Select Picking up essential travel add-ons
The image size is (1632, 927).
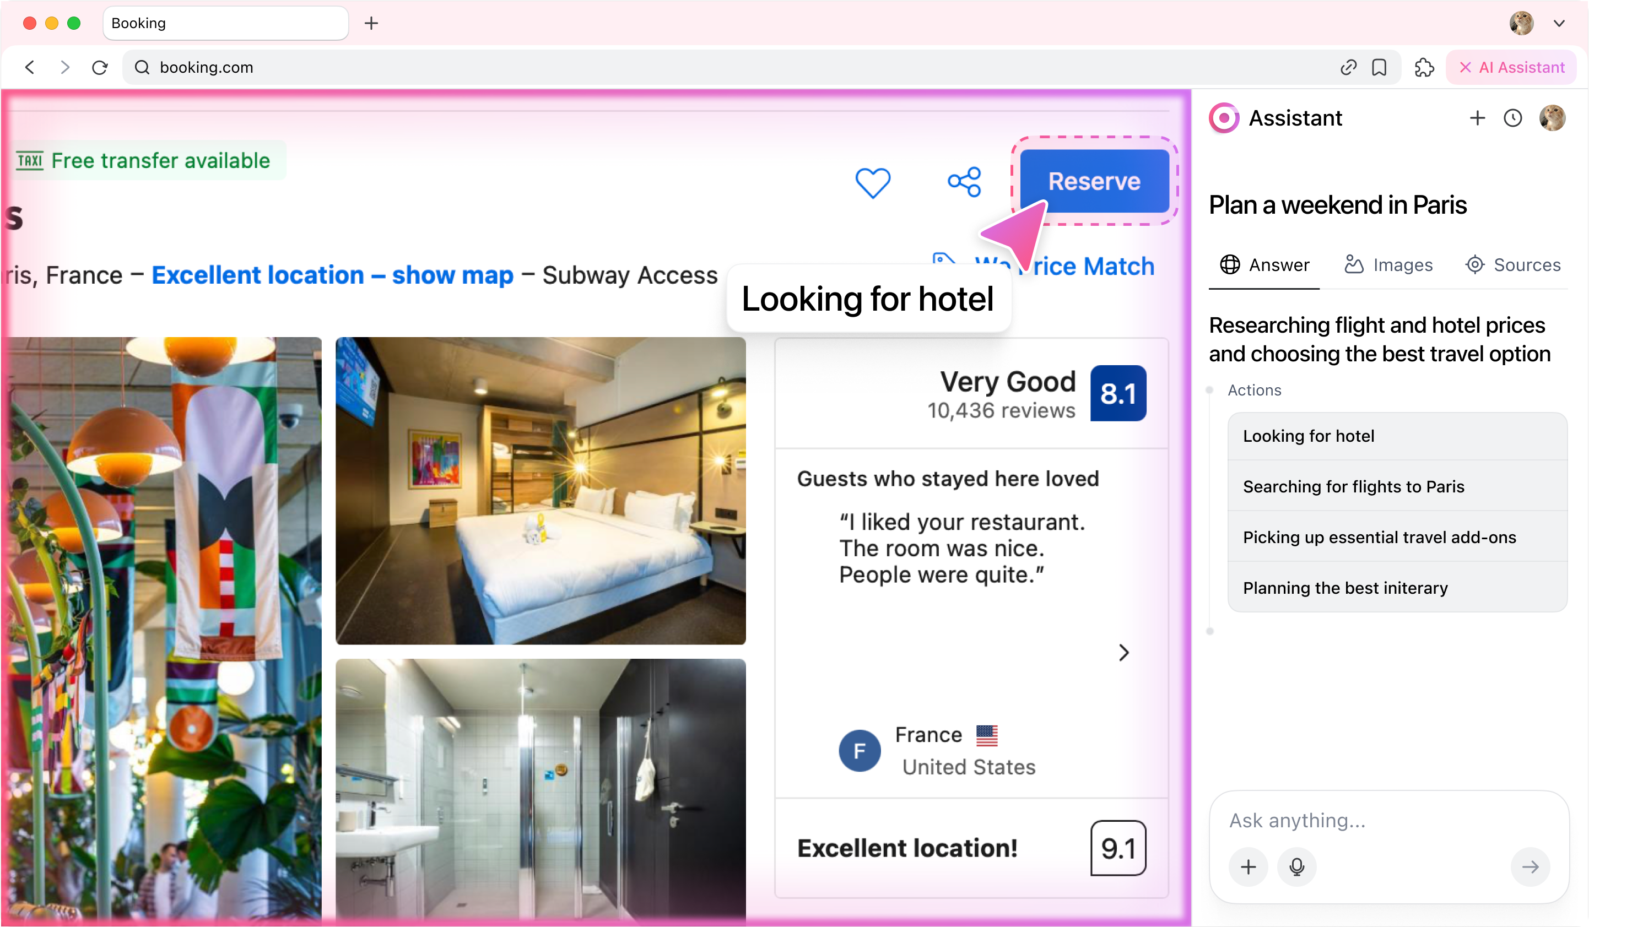pyautogui.click(x=1397, y=538)
